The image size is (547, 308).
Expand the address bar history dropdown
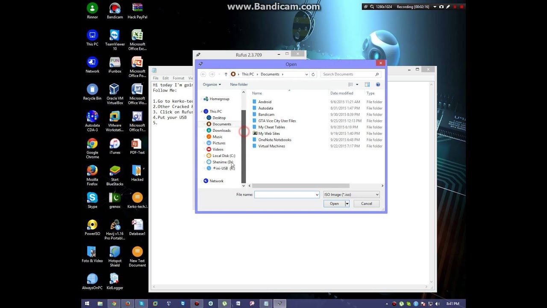306,74
